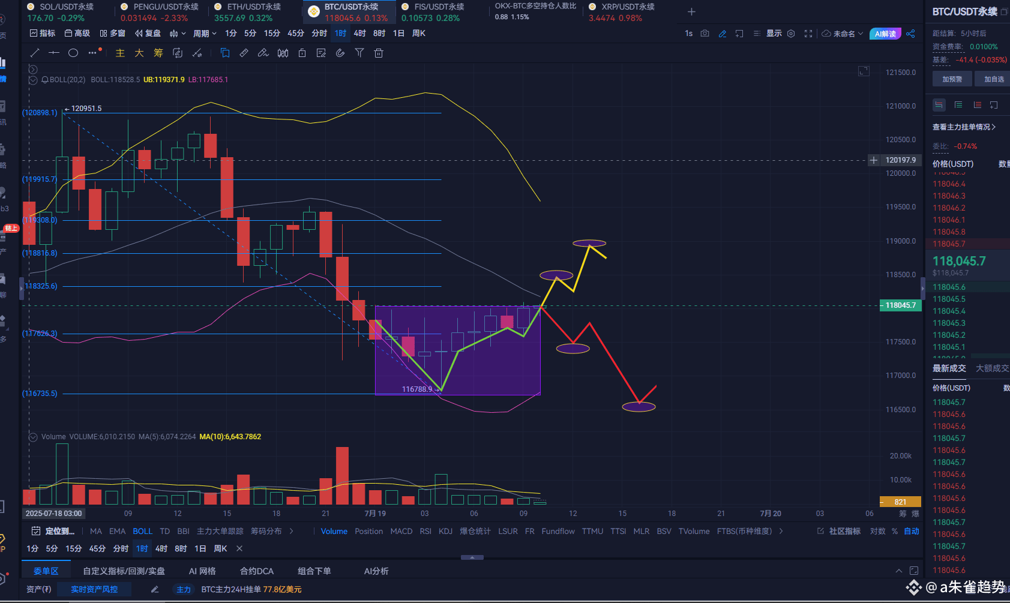Select the trend line drawing tool

(x=35, y=53)
